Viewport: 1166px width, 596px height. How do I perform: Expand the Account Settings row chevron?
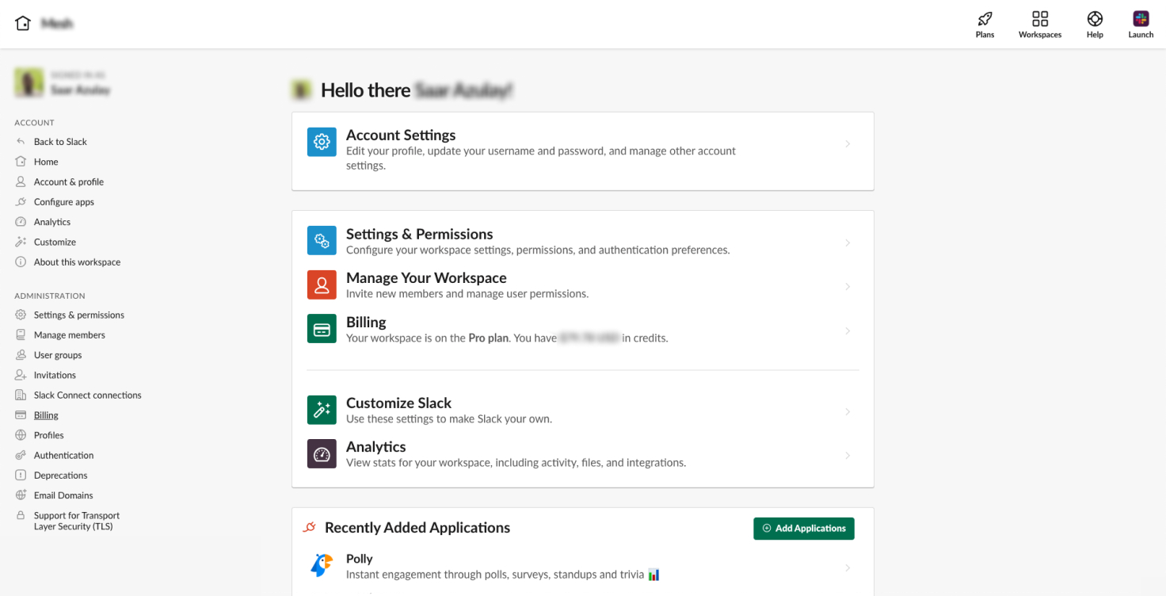point(848,144)
